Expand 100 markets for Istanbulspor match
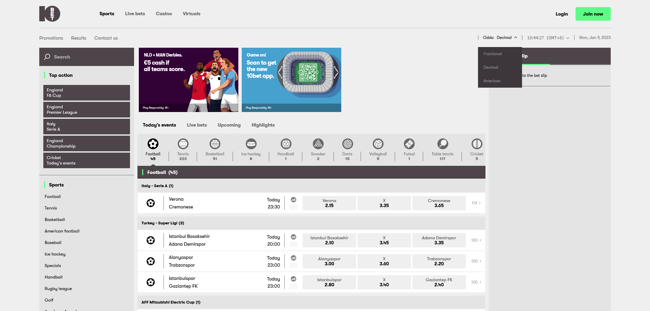This screenshot has height=311, width=650. pyautogui.click(x=476, y=282)
